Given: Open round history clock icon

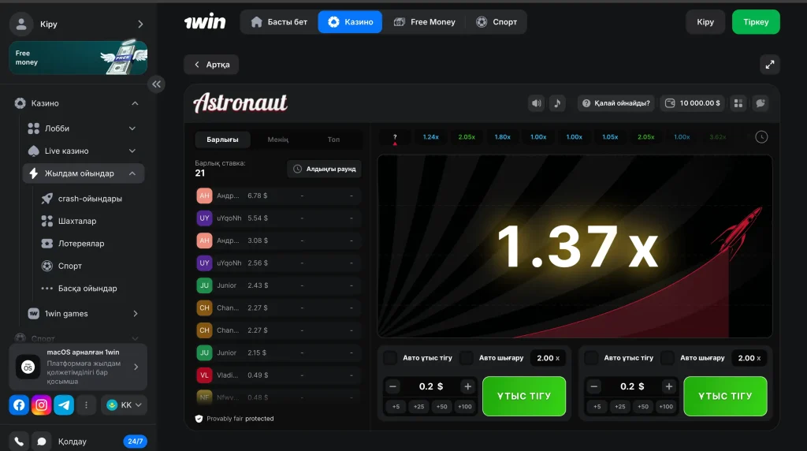Looking at the screenshot, I should 761,136.
